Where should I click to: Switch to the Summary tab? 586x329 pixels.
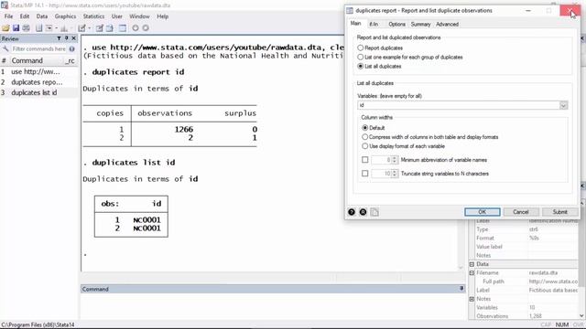click(420, 24)
